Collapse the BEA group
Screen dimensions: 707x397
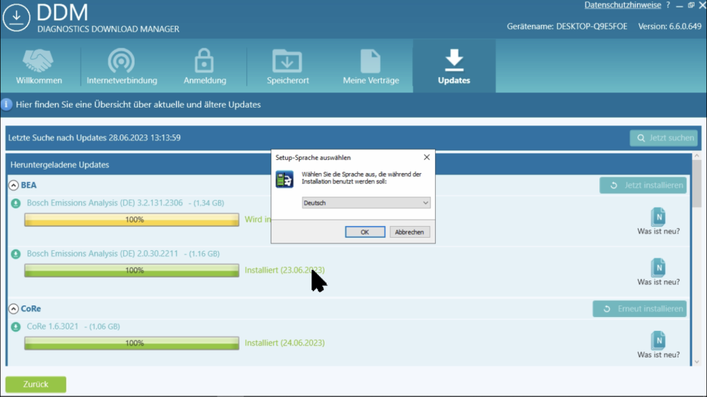pos(14,185)
